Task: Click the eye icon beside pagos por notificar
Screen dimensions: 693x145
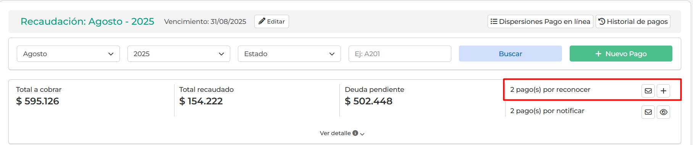Action: coord(664,112)
